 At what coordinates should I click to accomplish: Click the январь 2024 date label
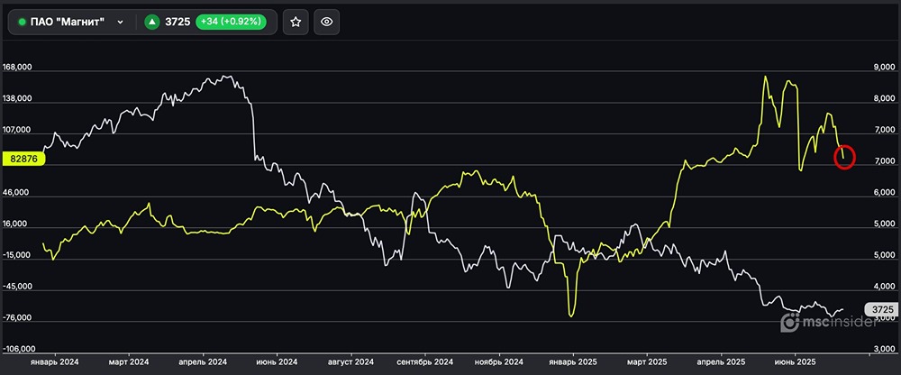point(53,361)
